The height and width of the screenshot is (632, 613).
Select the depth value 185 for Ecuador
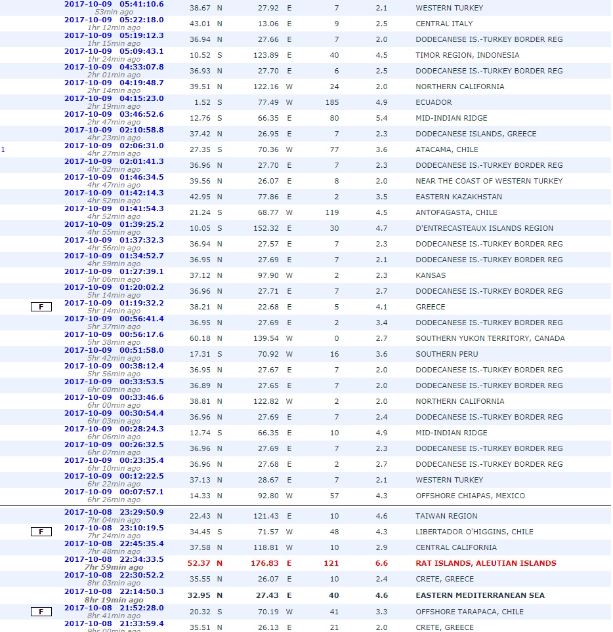332,102
